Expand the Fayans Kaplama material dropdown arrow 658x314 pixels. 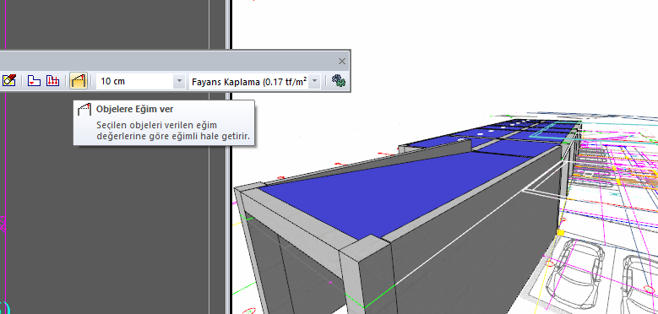click(315, 81)
